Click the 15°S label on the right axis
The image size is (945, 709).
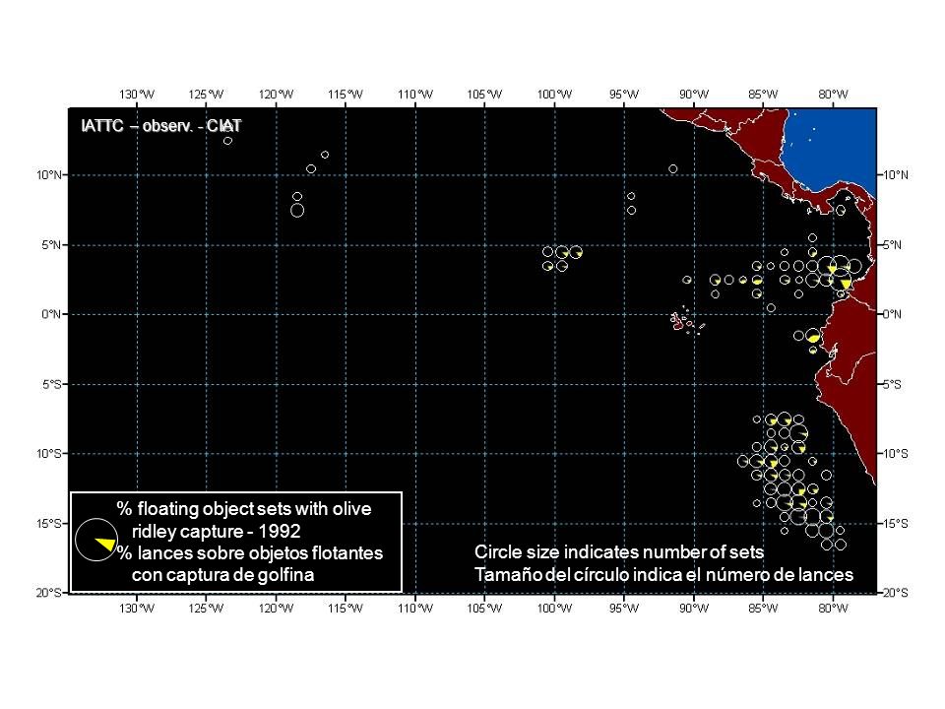(x=896, y=523)
